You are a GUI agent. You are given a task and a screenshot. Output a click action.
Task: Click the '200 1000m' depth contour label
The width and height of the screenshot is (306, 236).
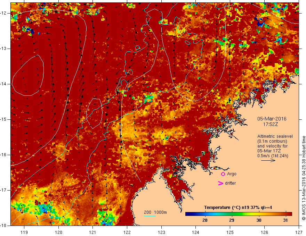coord(155,212)
